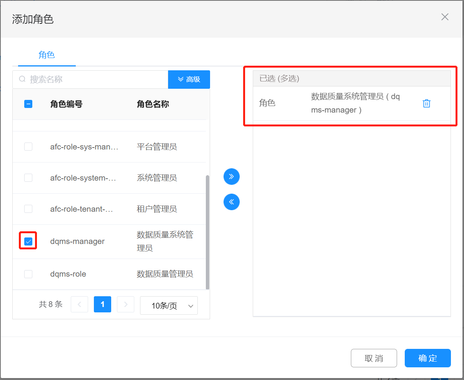This screenshot has height=380, width=464.
Task: Open the 10条/页 page size dropdown
Action: (x=169, y=305)
